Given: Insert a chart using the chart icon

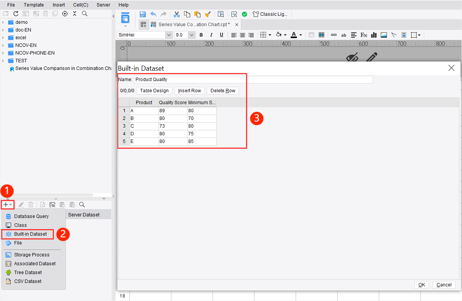Looking at the screenshot, I should tap(373, 35).
